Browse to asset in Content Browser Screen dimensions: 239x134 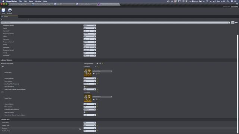coord(9,11)
